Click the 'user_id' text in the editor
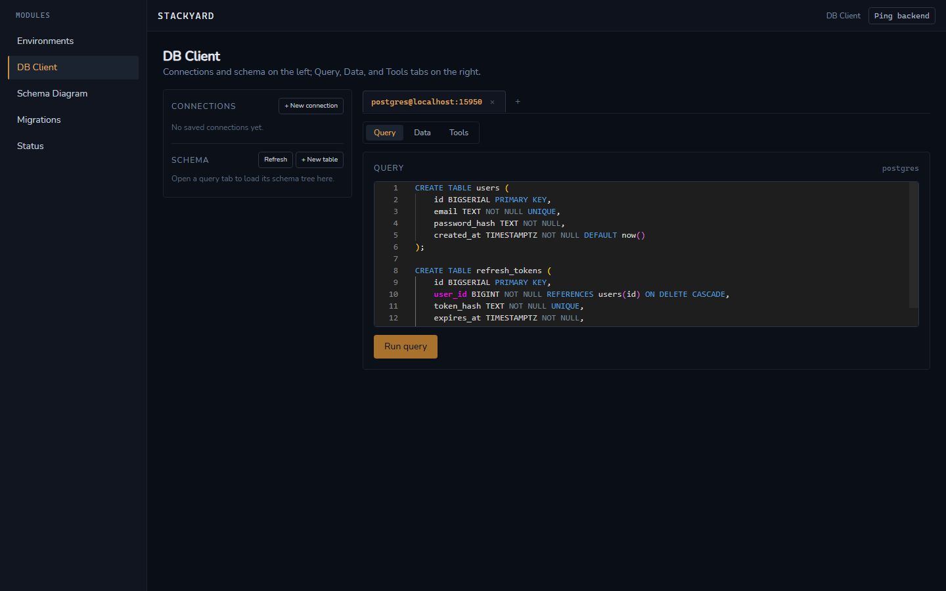 pos(450,294)
